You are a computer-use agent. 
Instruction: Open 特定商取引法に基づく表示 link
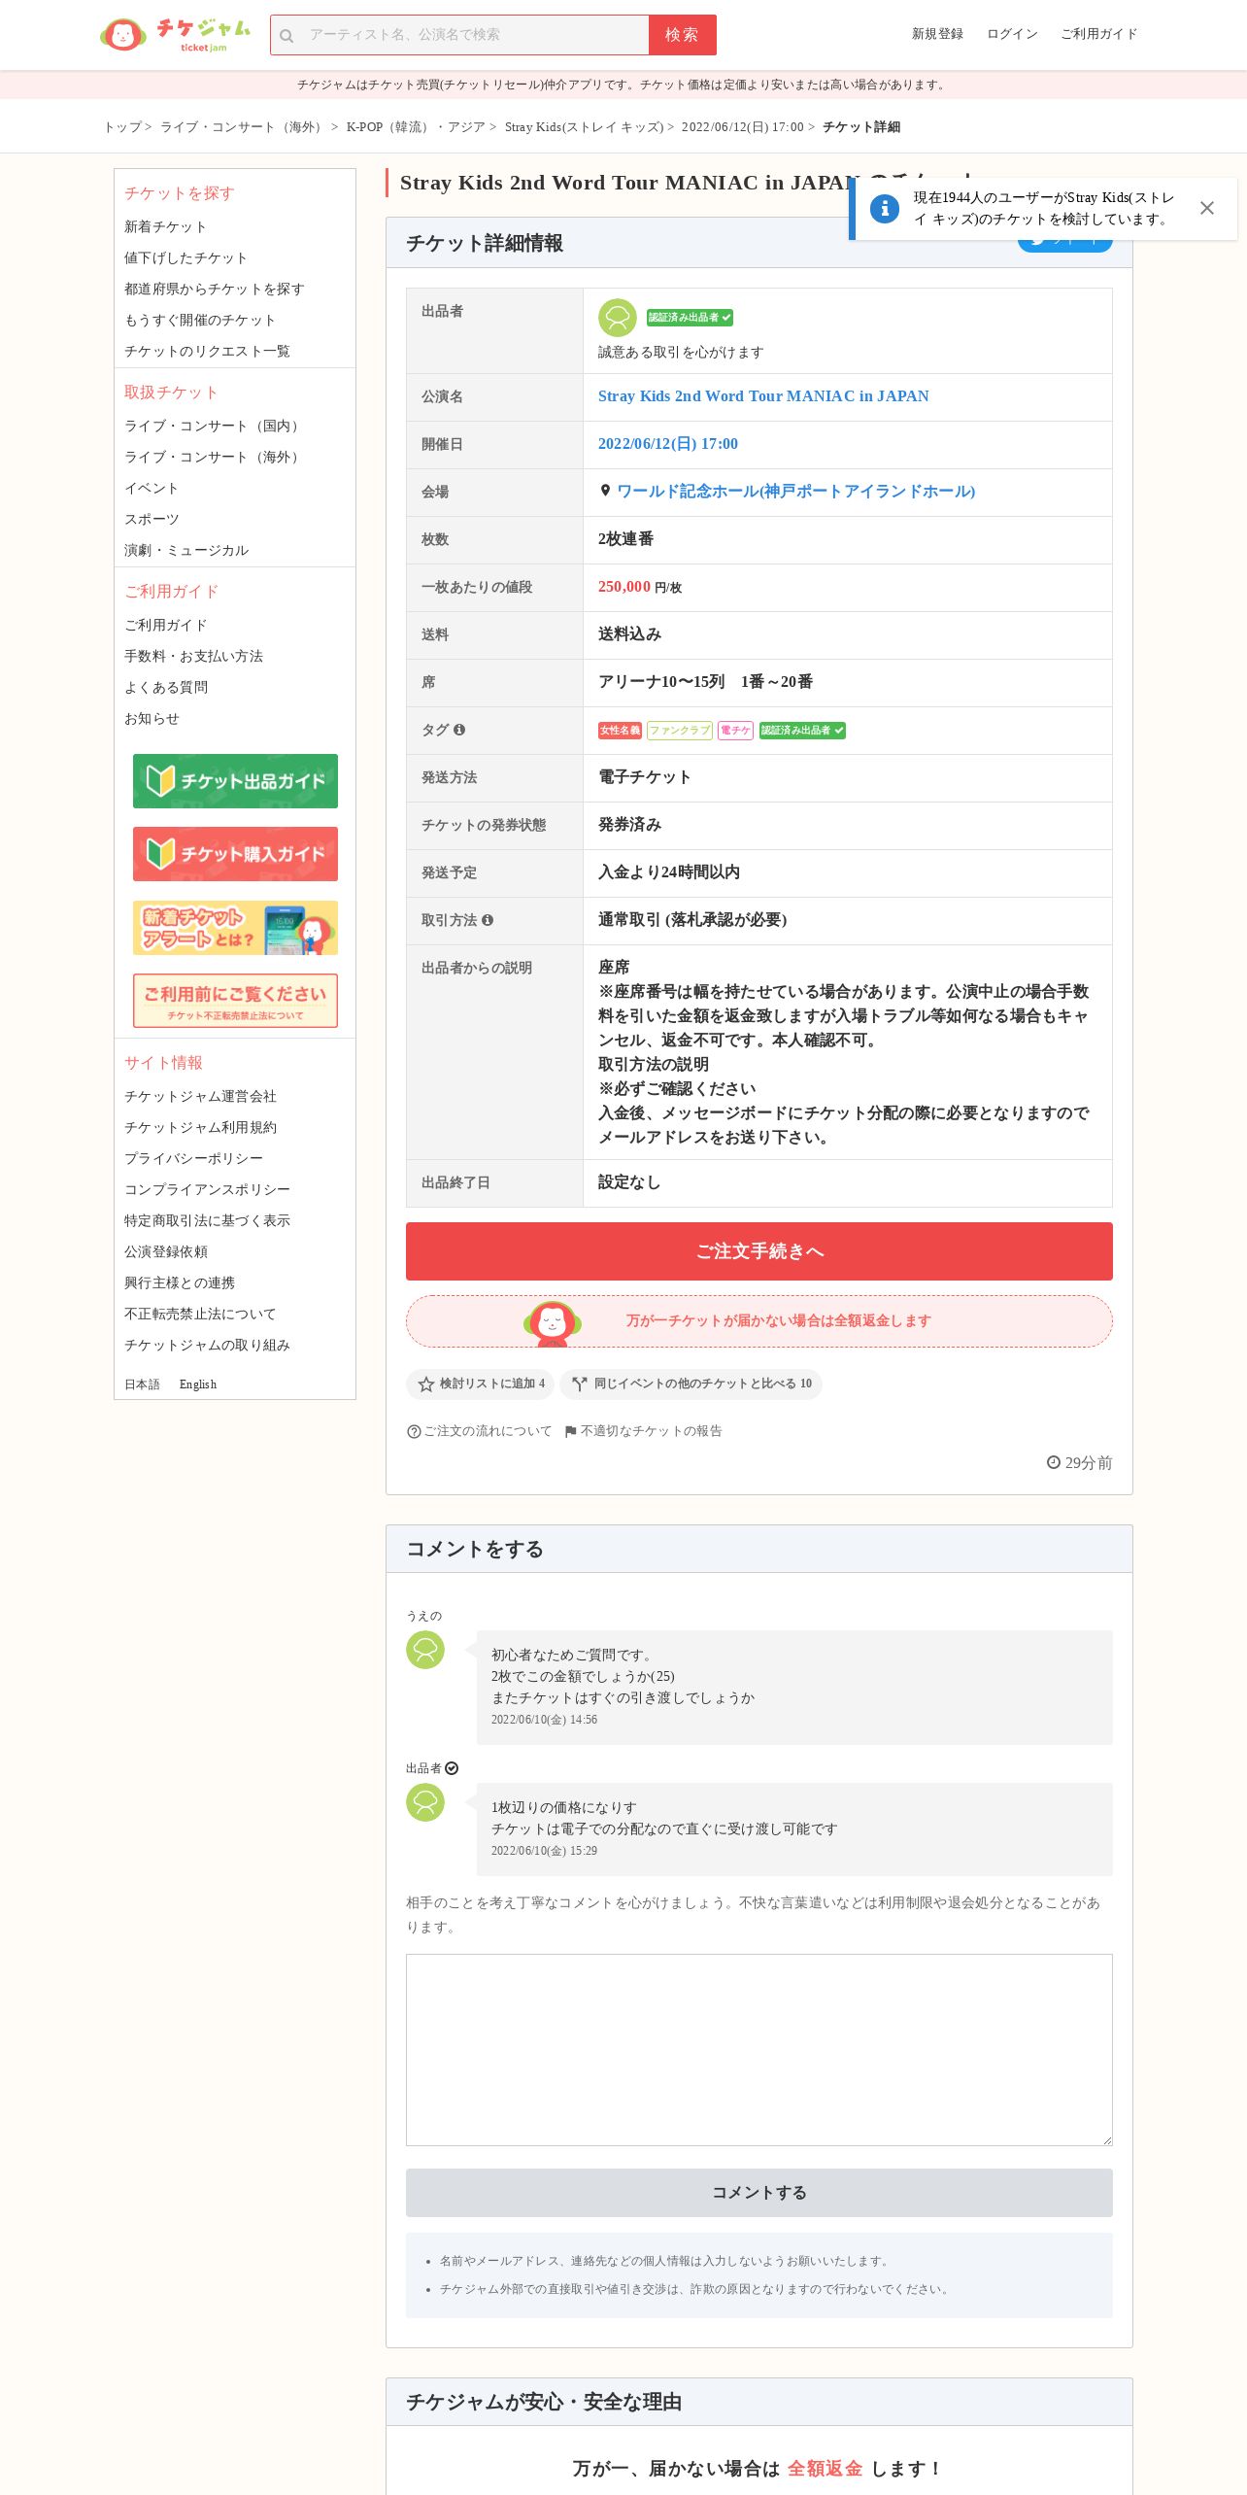pos(207,1220)
